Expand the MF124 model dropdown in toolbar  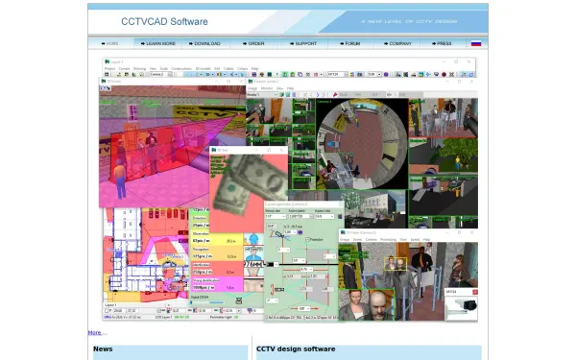pos(346,74)
